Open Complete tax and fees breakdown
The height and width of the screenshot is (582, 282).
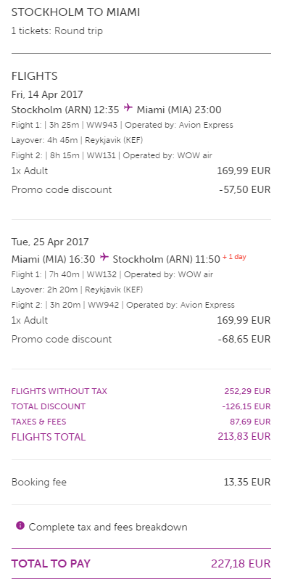(x=108, y=527)
